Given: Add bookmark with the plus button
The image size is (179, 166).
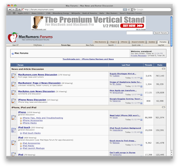Looking at the screenshot, I should click(x=19, y=10).
